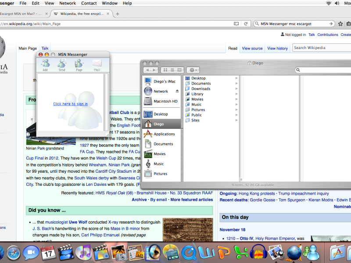Open the Edit menu
The height and width of the screenshot is (263, 351).
tap(36, 3)
